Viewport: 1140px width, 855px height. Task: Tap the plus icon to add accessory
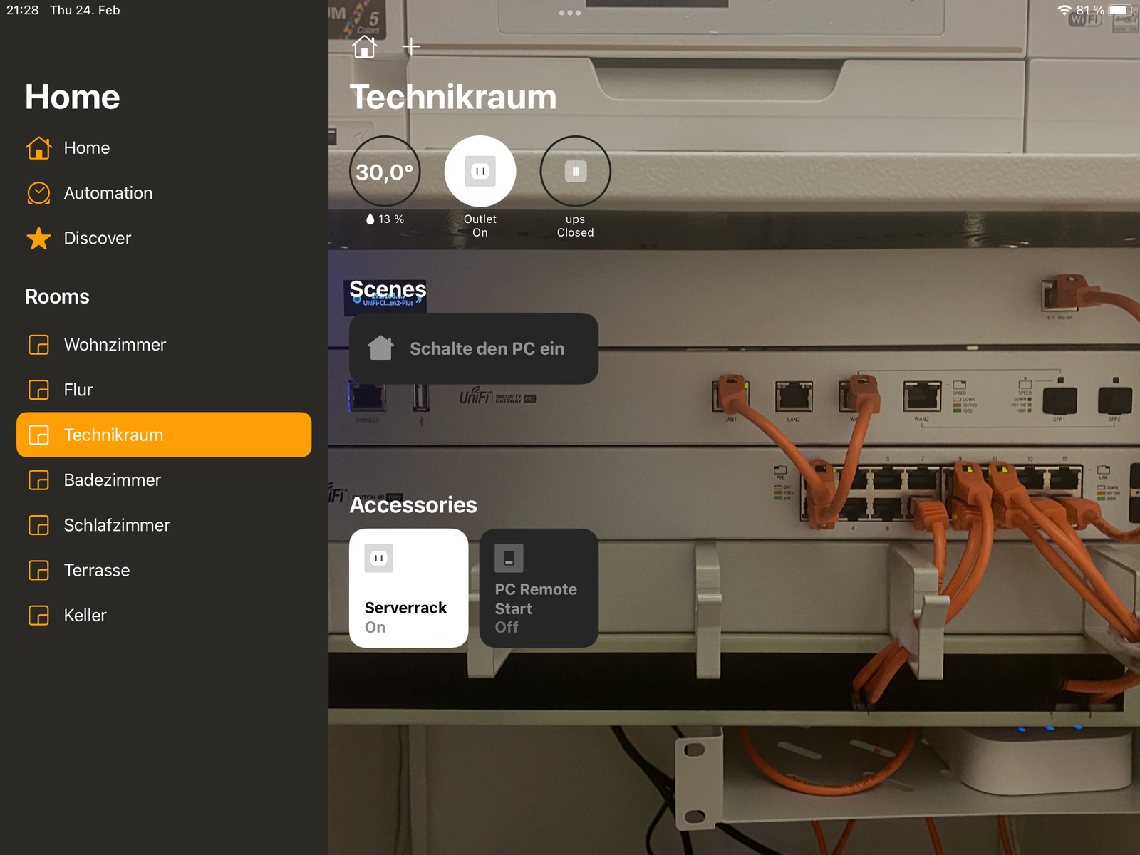411,47
